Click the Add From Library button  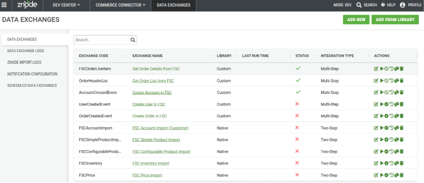(395, 20)
